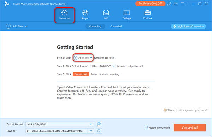Open the Toolbox module
This screenshot has height=137, width=212.
tap(147, 15)
